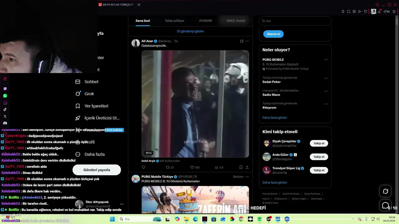Open Yer İşaretleri in the navigation
Screen dimensions: 399x224
point(92,106)
